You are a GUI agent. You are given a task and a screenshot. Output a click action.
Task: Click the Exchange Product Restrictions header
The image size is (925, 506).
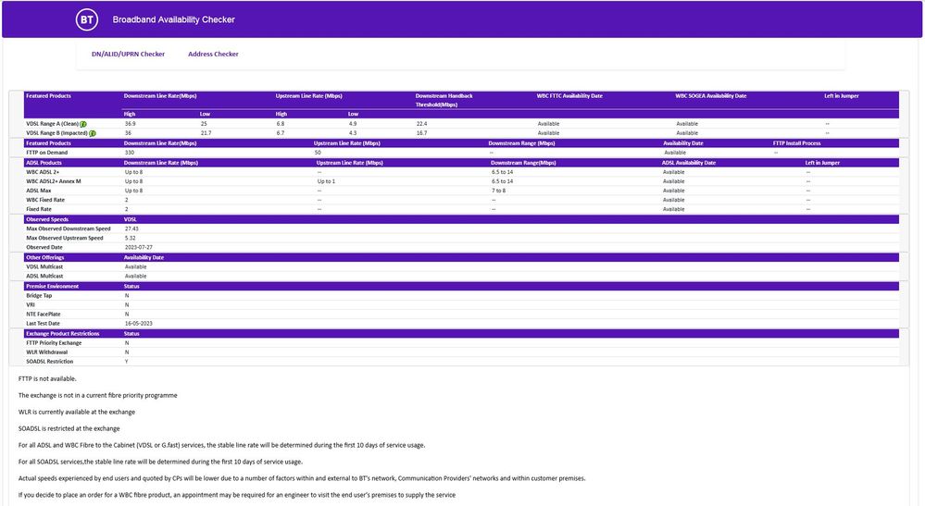(63, 333)
